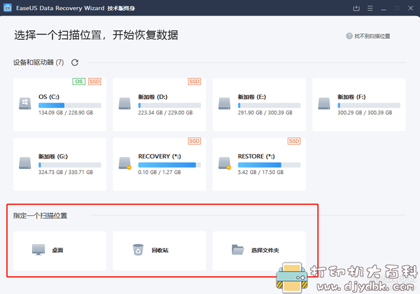This screenshot has width=420, height=294.
Task: Click the SSD badge on C drive
Action: point(94,81)
